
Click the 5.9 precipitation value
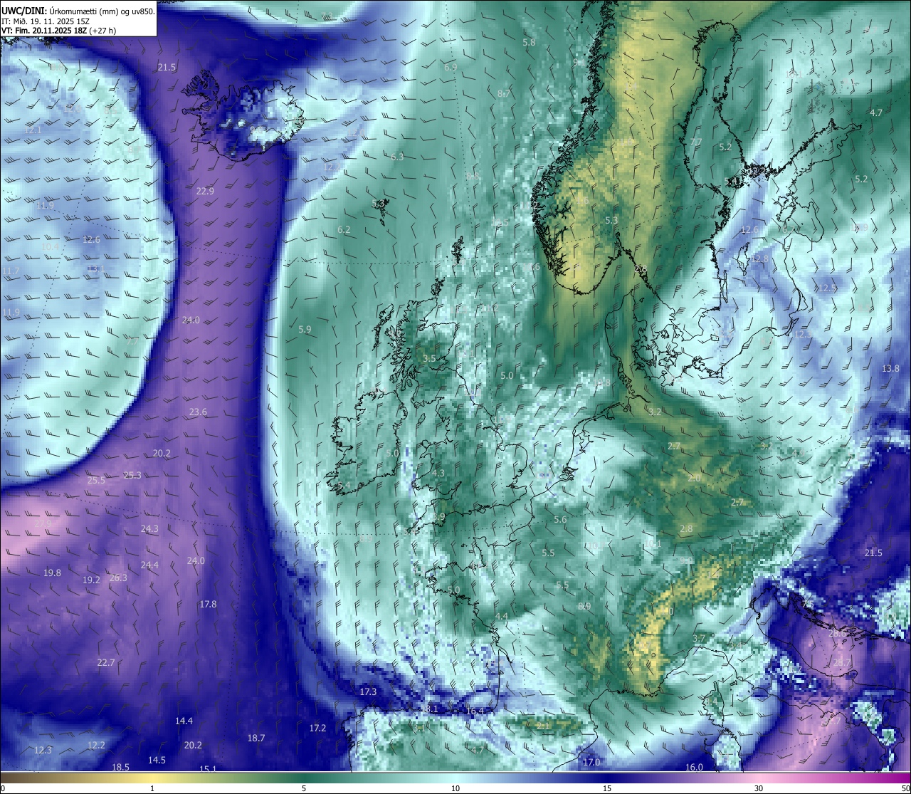pos(305,330)
